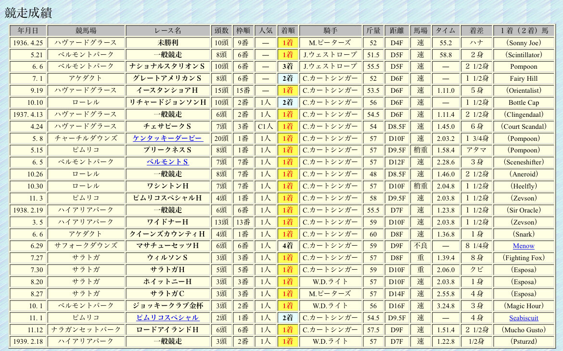Open the Seabiscuit horse link
Viewport: 563px width, 351px height.
pyautogui.click(x=524, y=318)
